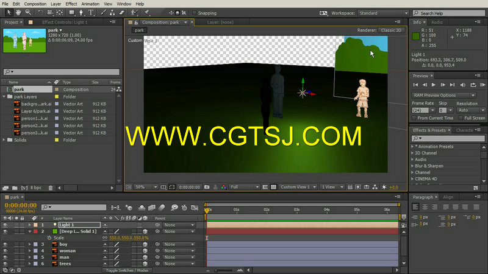Image resolution: width=488 pixels, height=274 pixels.
Task: Open the Custom View 1 dropdown
Action: pos(298,187)
